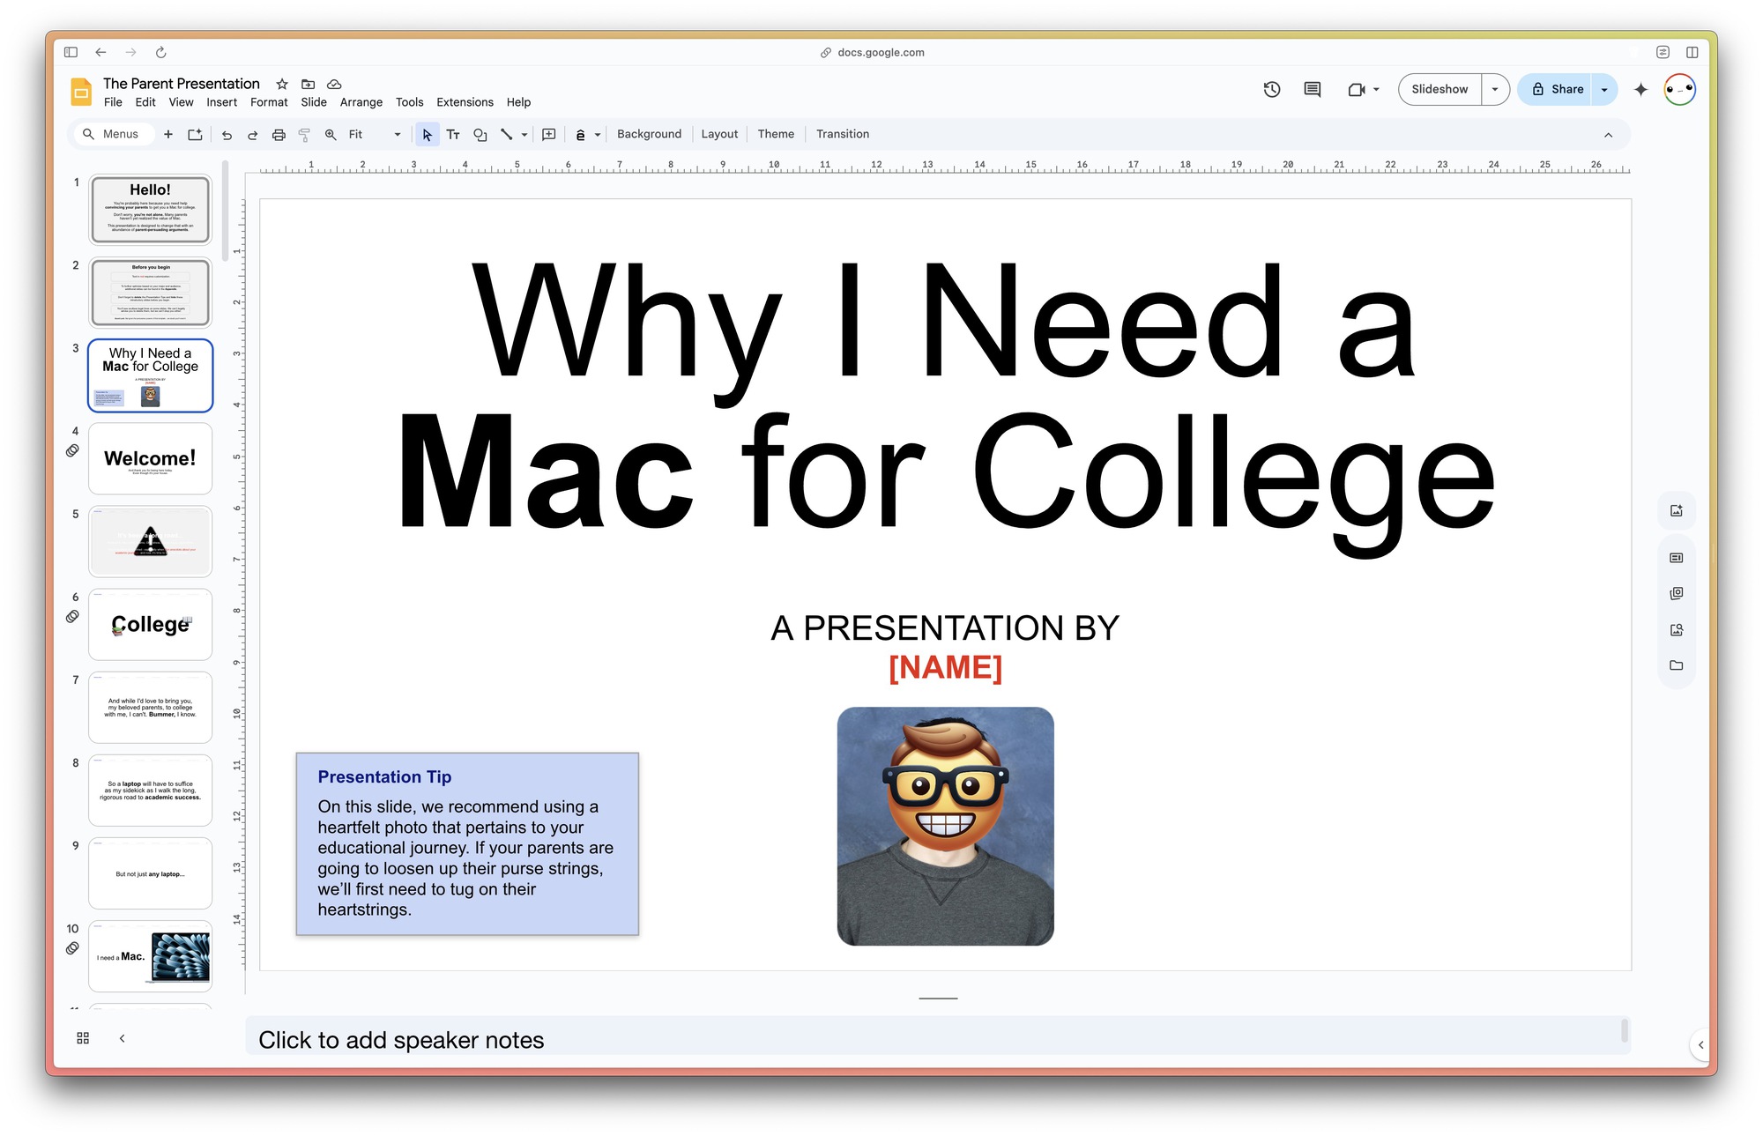Collapse the filmstrip panel
The image size is (1763, 1136).
click(x=122, y=1038)
